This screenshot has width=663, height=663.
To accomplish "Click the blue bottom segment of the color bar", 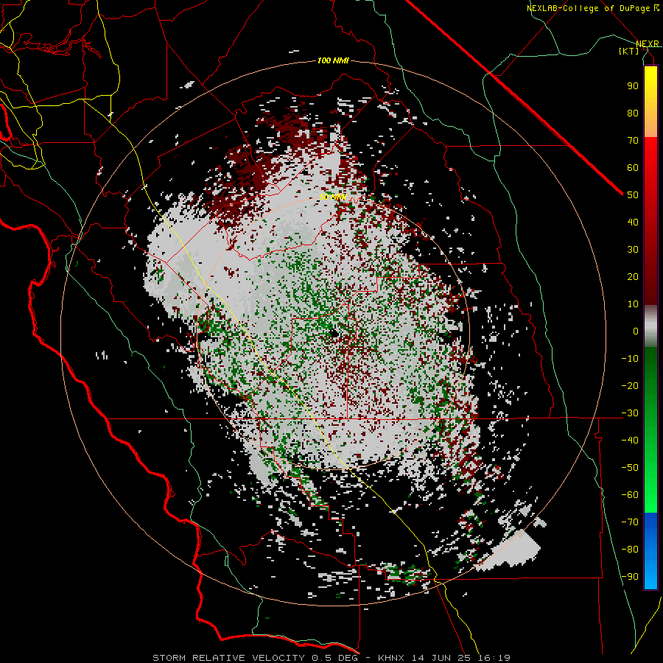I will [650, 550].
